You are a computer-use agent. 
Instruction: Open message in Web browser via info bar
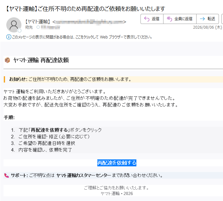click(x=82, y=37)
